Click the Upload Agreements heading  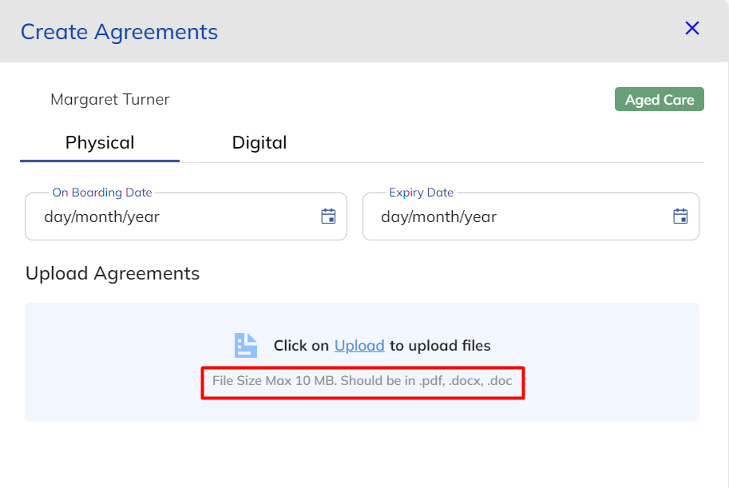[x=113, y=273]
